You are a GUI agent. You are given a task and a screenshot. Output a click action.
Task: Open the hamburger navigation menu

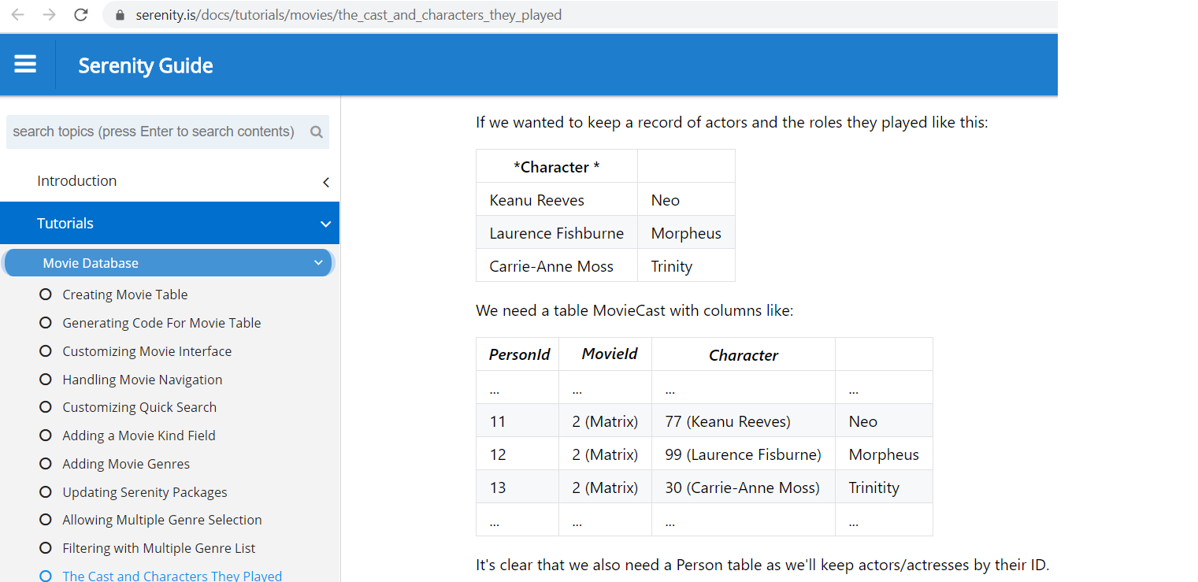click(26, 65)
